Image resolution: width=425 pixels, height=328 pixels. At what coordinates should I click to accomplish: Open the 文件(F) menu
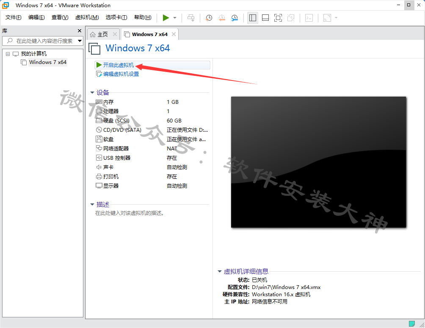13,17
